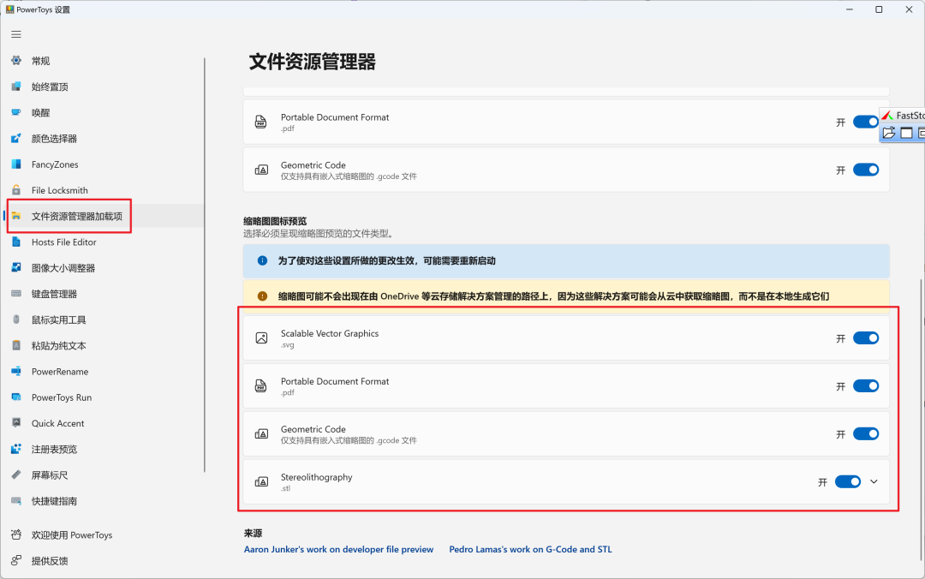Click the 快捷键指南 icon
Viewport: 925px width, 579px height.
[x=16, y=500]
